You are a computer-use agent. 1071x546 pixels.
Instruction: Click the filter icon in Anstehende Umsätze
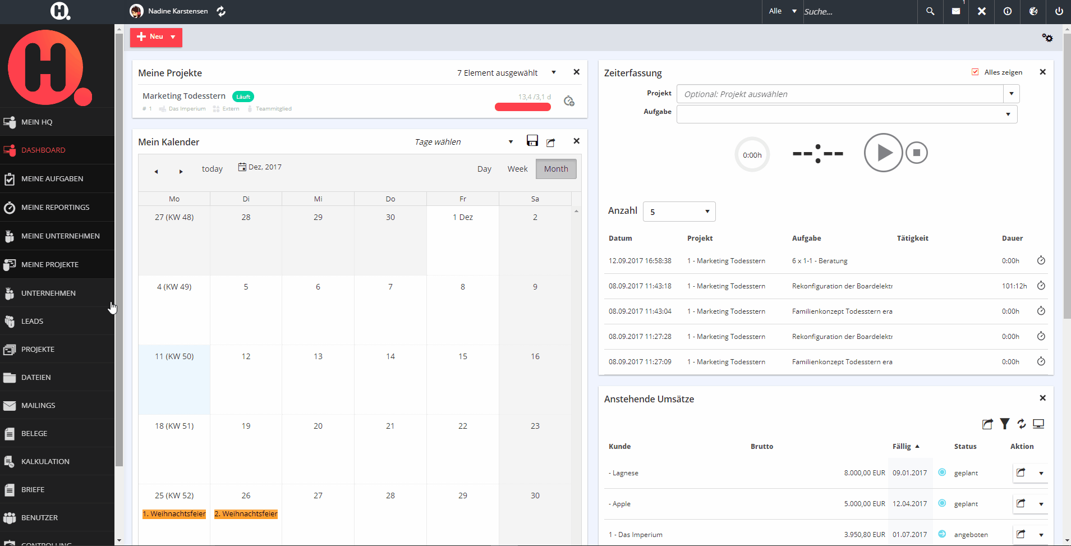1005,424
